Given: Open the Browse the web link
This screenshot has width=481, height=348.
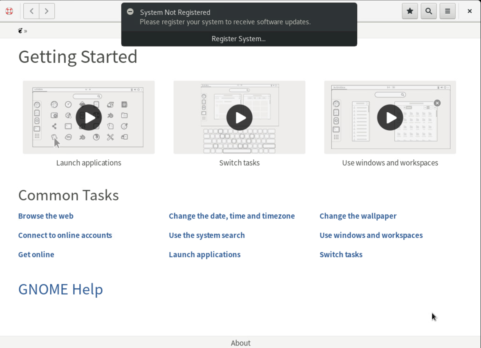Looking at the screenshot, I should (x=46, y=216).
